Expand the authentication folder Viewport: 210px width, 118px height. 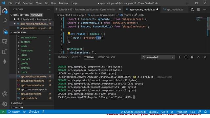click(x=29, y=37)
